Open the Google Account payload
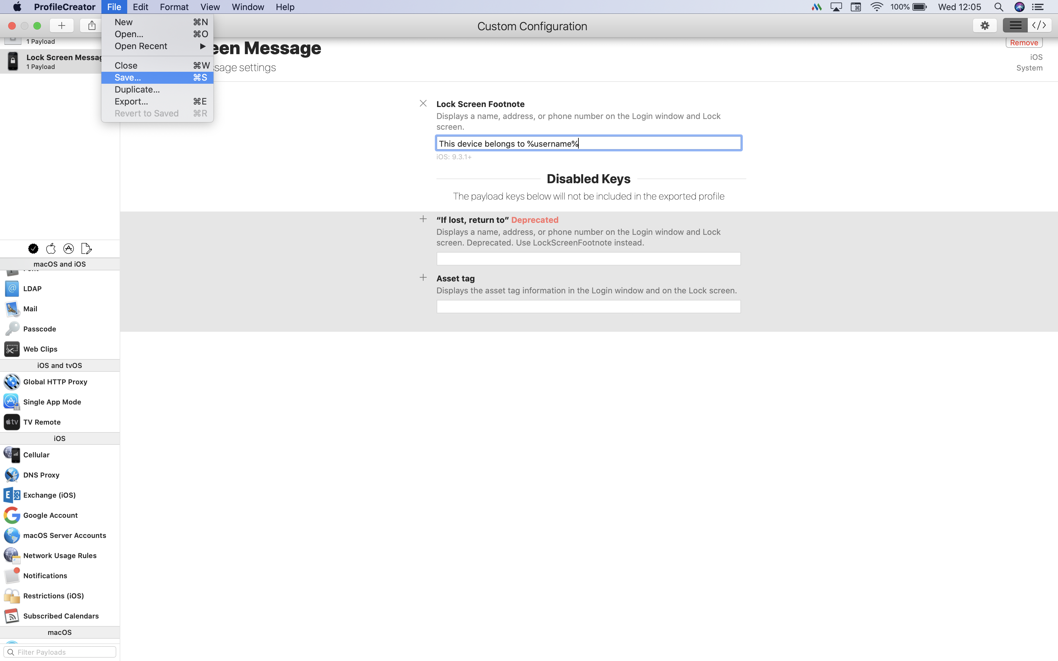Image resolution: width=1058 pixels, height=661 pixels. point(50,515)
